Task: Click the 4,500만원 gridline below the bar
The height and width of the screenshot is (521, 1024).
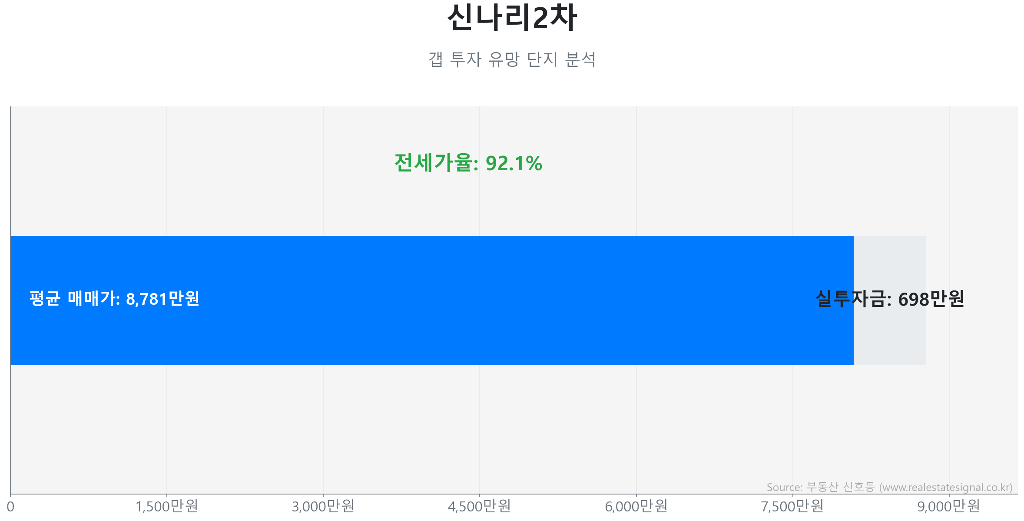Action: 480,425
